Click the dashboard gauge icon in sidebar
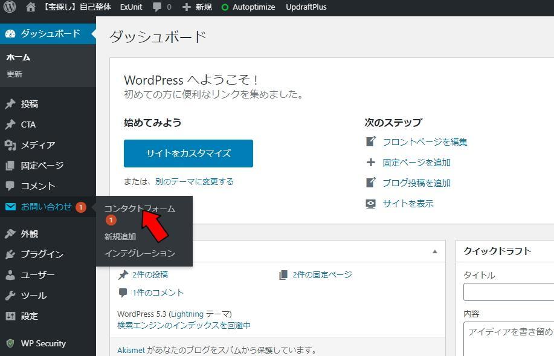The image size is (554, 356). click(10, 34)
